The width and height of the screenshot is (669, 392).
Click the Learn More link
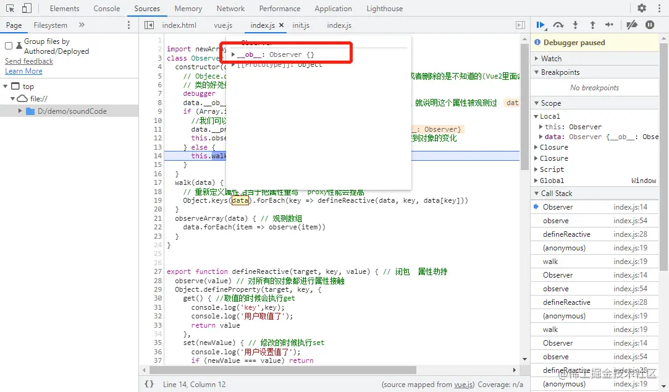click(x=23, y=71)
